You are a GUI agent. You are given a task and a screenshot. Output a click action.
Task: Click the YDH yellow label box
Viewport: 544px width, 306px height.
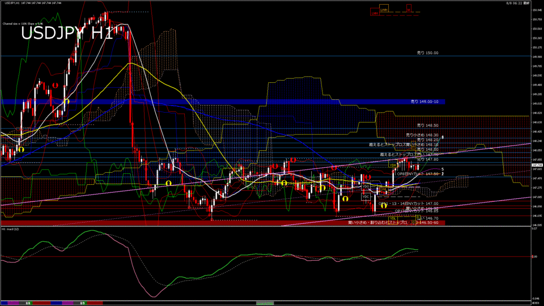394,165
